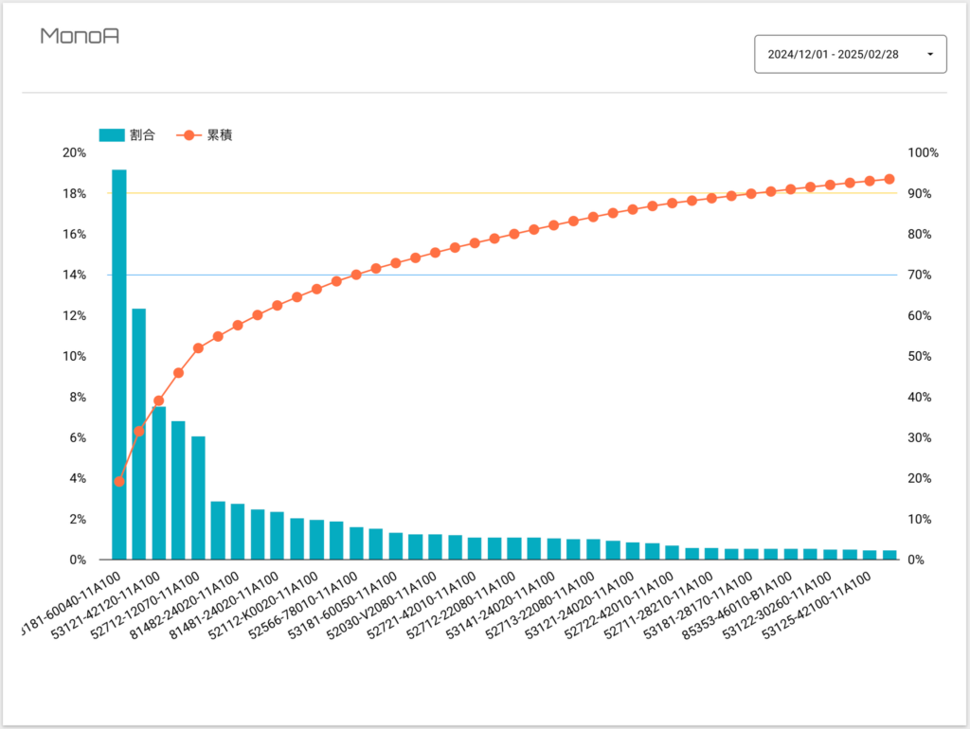Click the date picker's small dropdown arrow
Screen dimensions: 970x729
(x=929, y=54)
